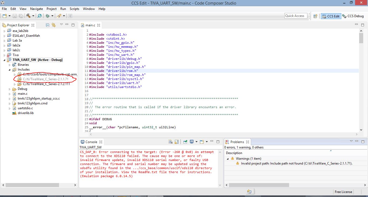The width and height of the screenshot is (368, 197).
Task: Expand the Tiva project node
Action: (4, 55)
